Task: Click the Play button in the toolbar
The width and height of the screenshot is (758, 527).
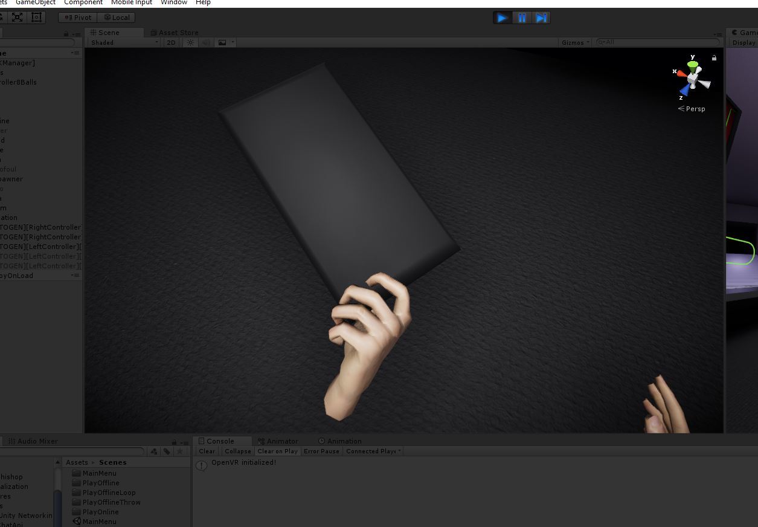Action: (502, 18)
